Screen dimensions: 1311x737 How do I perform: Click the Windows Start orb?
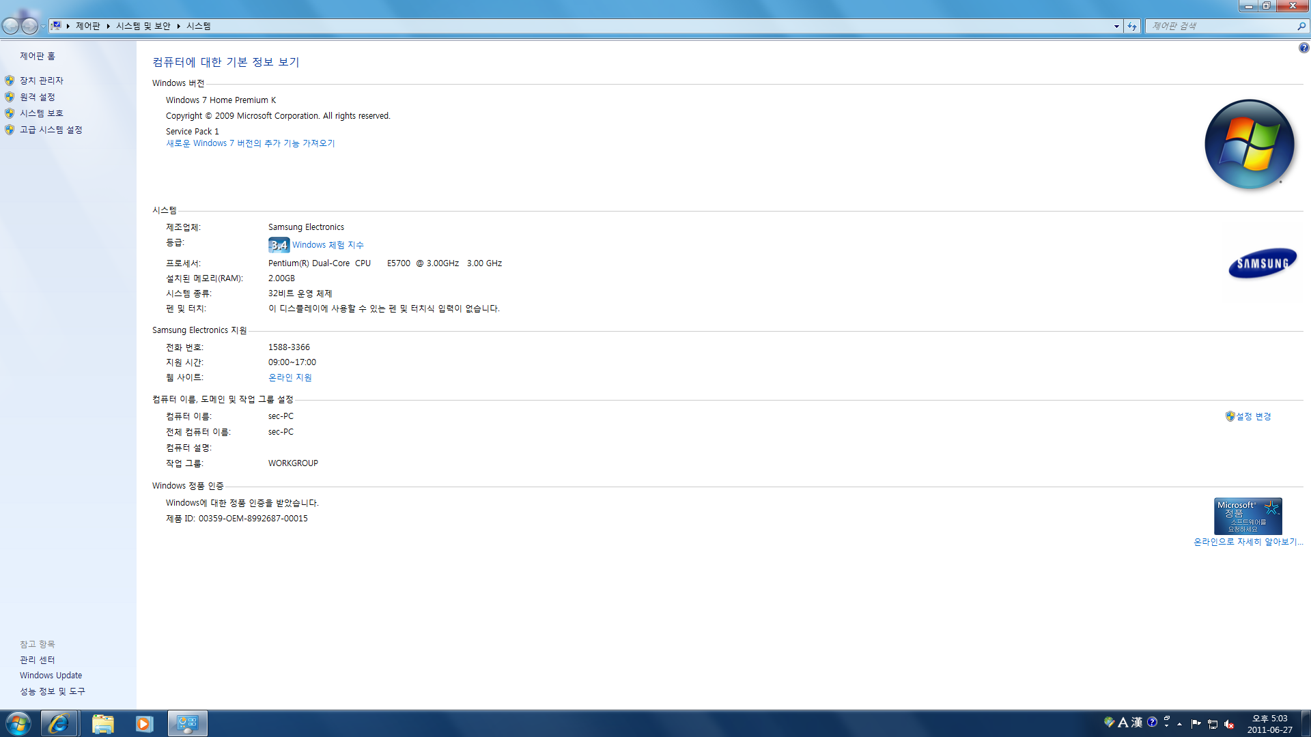click(18, 723)
